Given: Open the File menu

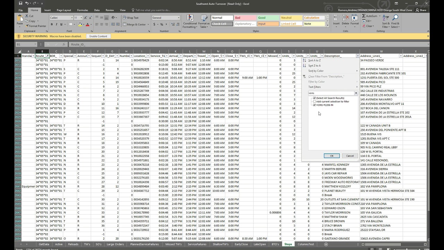Looking at the screenshot, I should coord(21,10).
